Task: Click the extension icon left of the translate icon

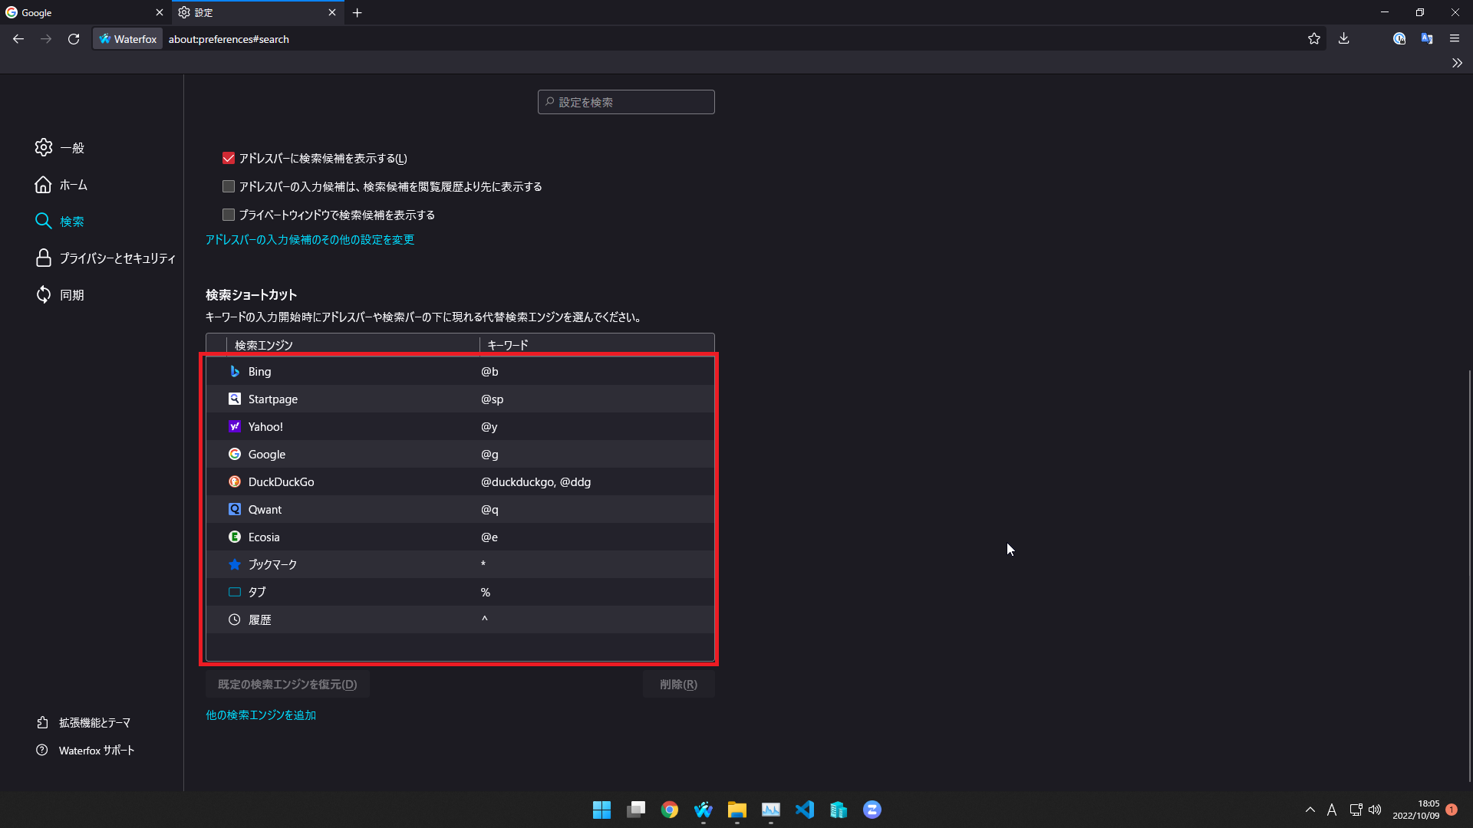Action: coord(1399,39)
